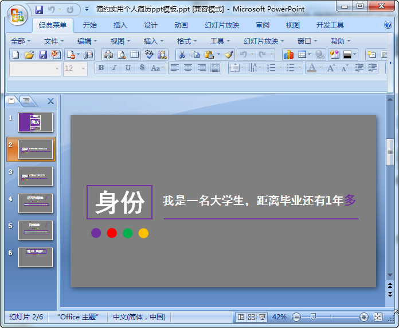Toggle Italic formatting
This screenshot has height=328, width=399.
(115, 68)
